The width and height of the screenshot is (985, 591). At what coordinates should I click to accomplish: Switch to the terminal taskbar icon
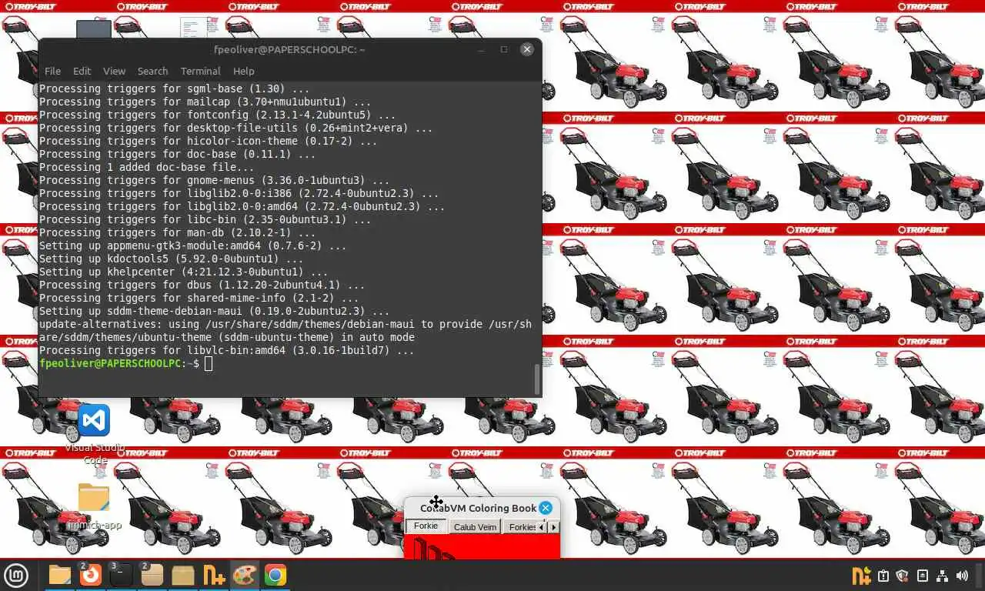pyautogui.click(x=122, y=575)
